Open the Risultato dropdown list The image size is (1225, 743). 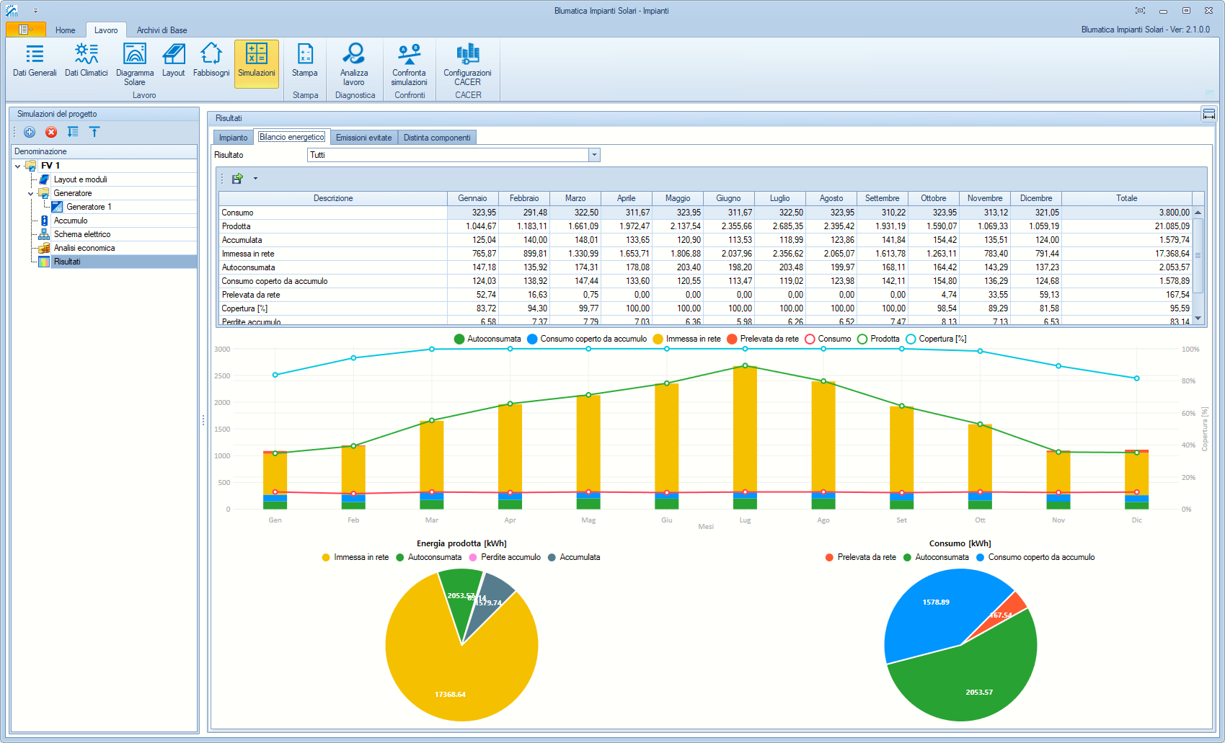click(594, 155)
